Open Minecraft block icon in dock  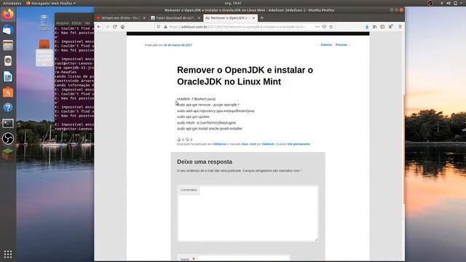(8, 154)
